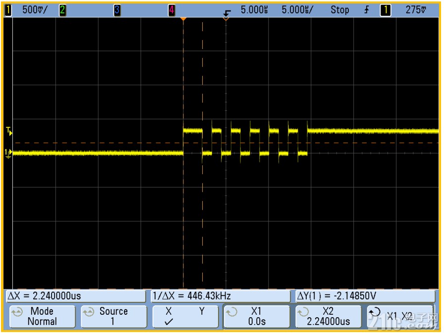Click the knob icon on X2 softkey
Viewport: 444px width, 334px height.
click(303, 312)
